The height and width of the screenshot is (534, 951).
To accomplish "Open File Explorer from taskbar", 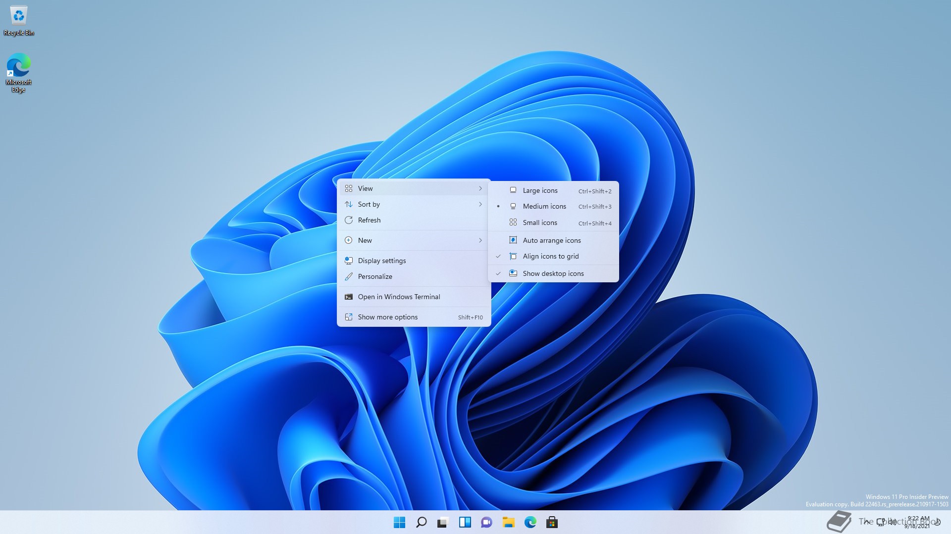I will point(508,522).
